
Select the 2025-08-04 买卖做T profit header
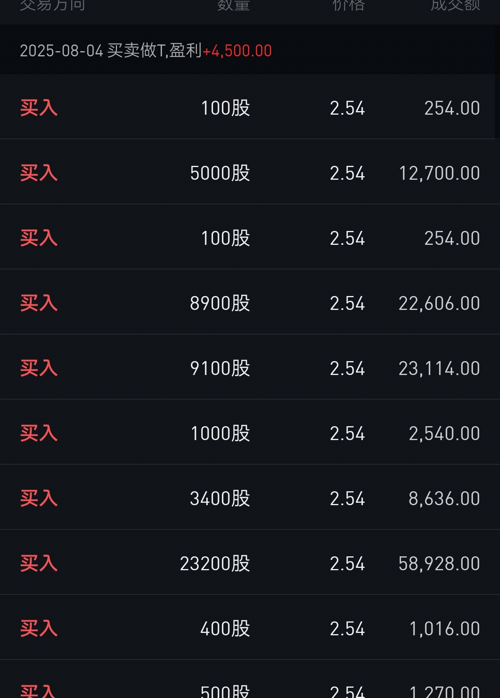coord(250,50)
